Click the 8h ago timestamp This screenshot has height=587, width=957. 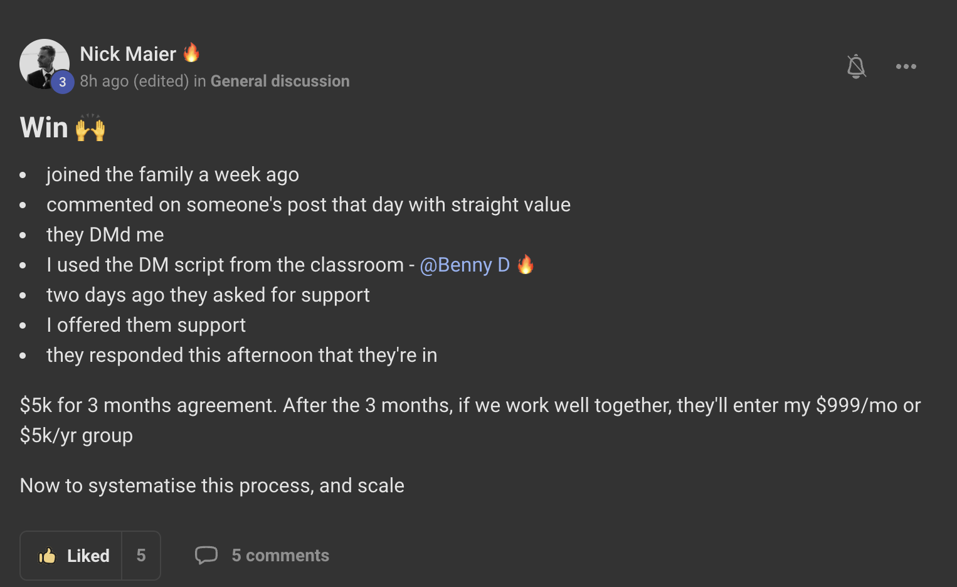(104, 81)
